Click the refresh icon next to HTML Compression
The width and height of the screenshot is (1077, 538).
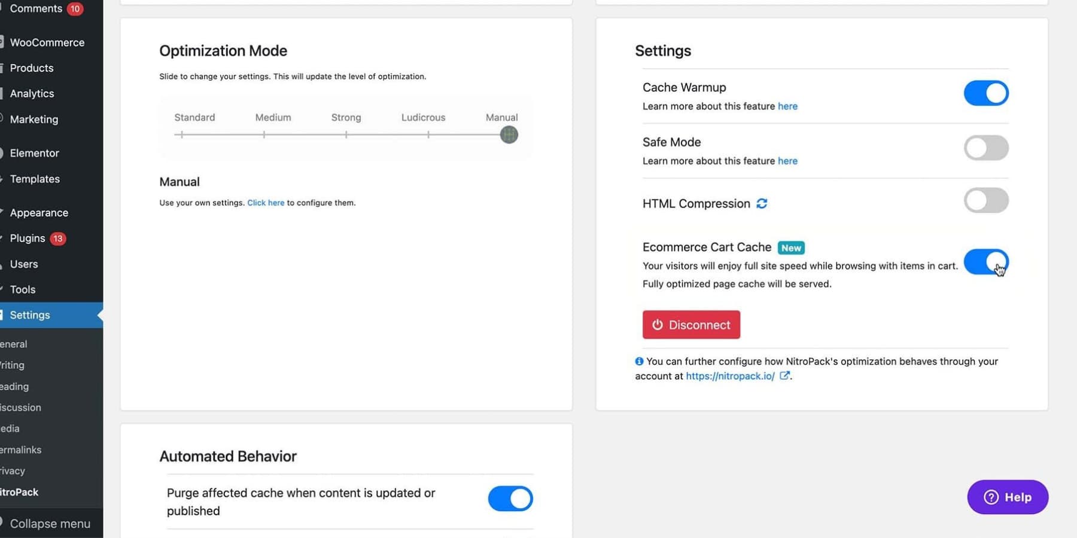tap(761, 203)
